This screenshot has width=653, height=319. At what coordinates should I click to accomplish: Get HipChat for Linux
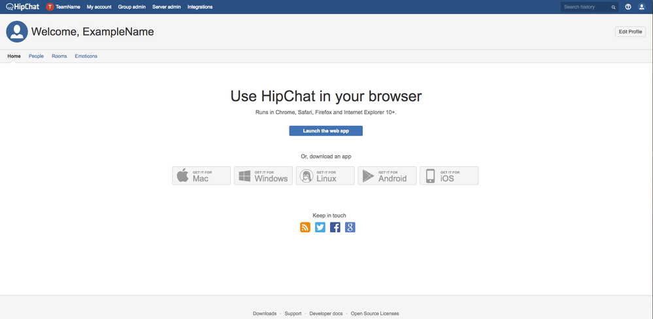[326, 175]
